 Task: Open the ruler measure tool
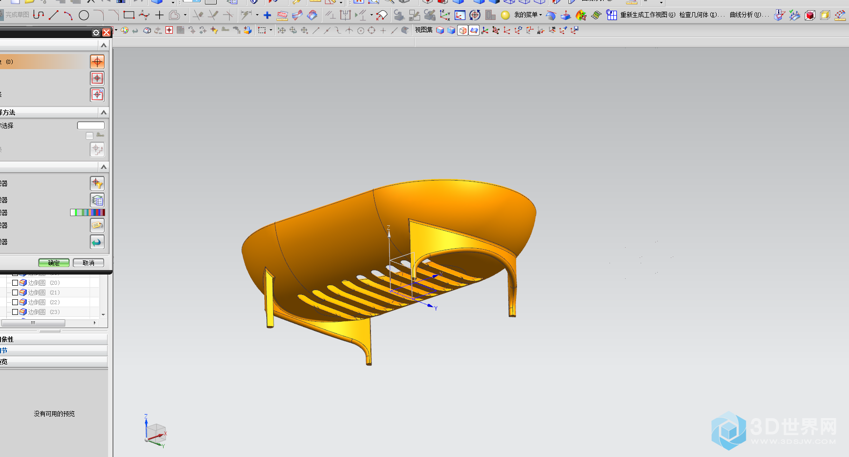pyautogui.click(x=282, y=16)
